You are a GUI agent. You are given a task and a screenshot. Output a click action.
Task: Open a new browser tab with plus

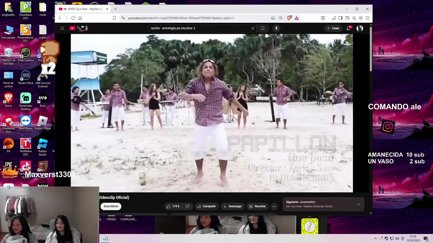pos(115,9)
